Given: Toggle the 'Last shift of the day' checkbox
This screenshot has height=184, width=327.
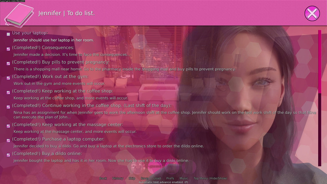Looking at the screenshot, I should (8, 107).
